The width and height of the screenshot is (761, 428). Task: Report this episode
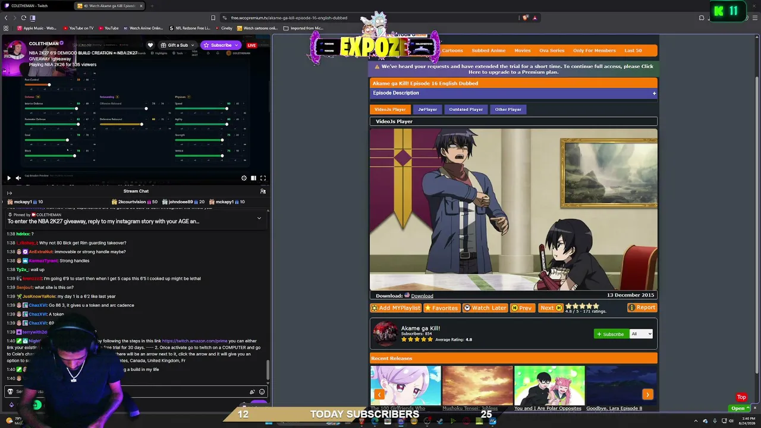tap(642, 308)
